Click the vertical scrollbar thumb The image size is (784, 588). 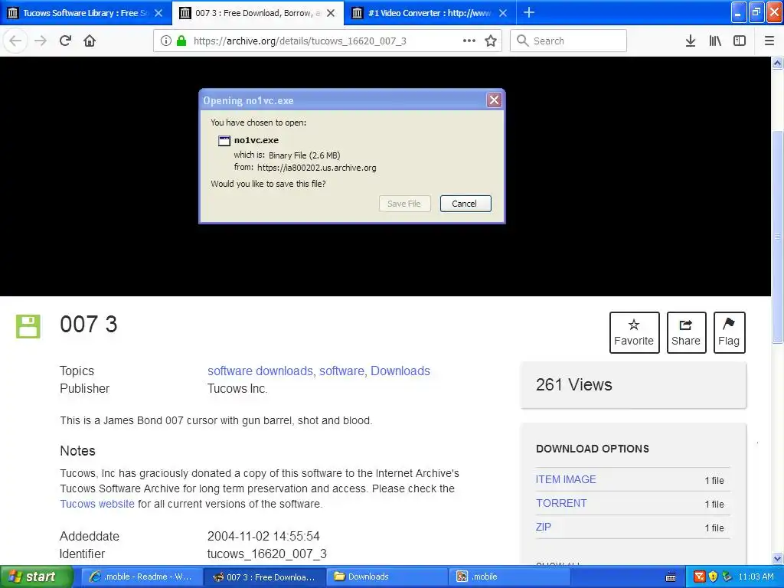click(x=777, y=236)
